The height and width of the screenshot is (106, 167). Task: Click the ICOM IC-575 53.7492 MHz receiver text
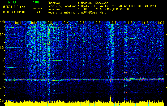pos(106,9)
